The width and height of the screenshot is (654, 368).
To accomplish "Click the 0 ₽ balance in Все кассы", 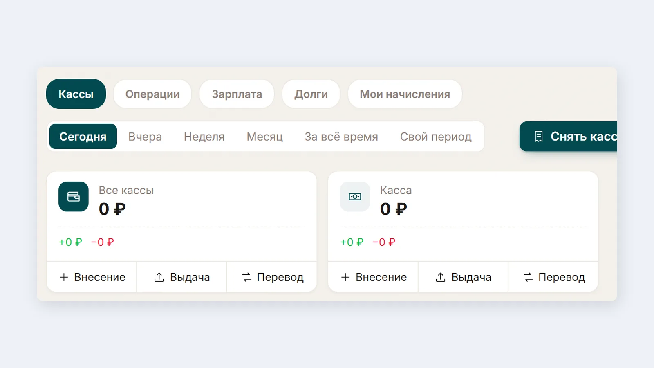I will pos(112,209).
